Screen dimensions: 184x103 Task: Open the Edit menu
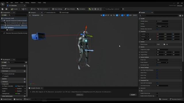point(11,3)
